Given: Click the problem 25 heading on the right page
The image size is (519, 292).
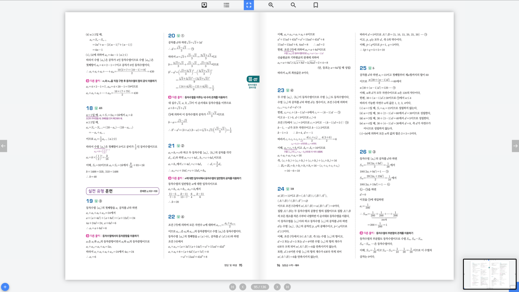Looking at the screenshot, I should tap(363, 68).
